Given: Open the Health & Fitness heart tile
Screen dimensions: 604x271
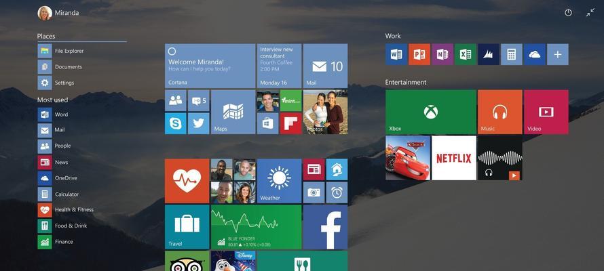Looking at the screenshot, I should coord(187,181).
